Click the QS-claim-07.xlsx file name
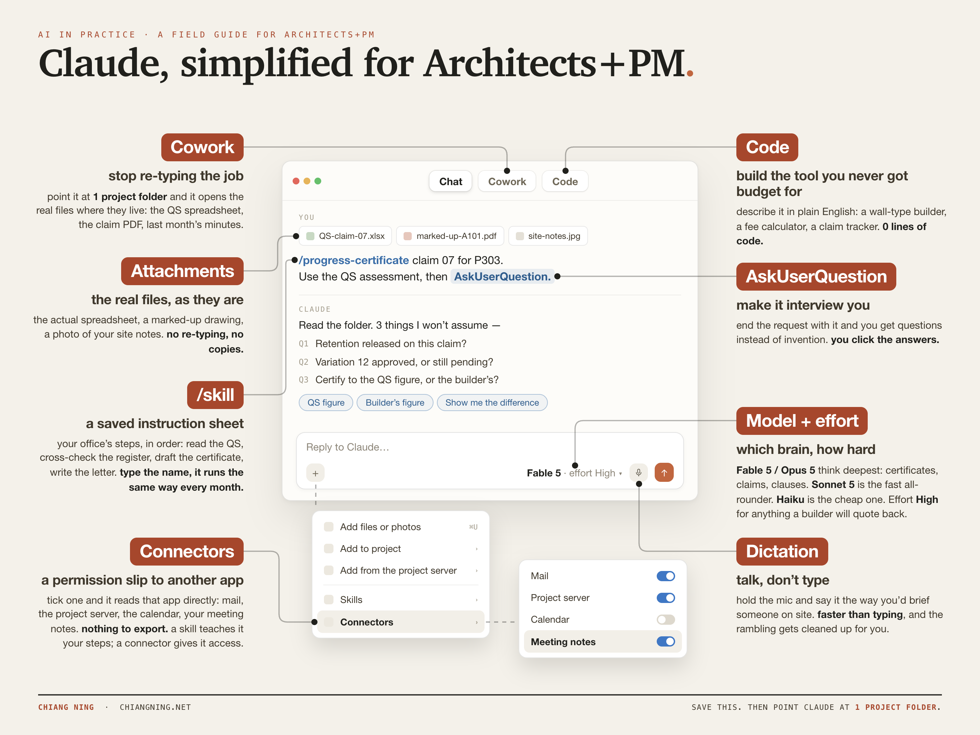Screen dimensions: 980x735 (352, 236)
